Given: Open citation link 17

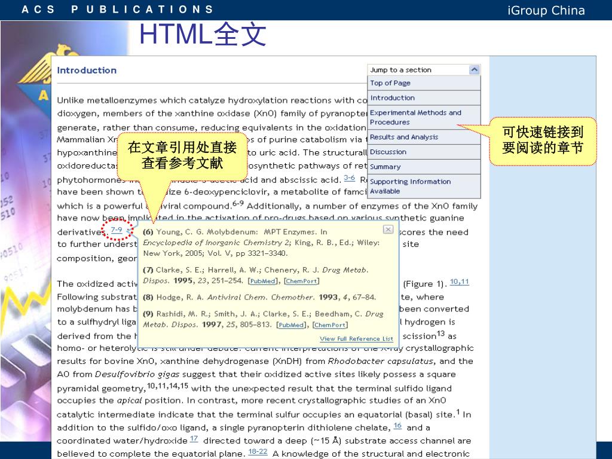Looking at the screenshot, I should point(194,439).
